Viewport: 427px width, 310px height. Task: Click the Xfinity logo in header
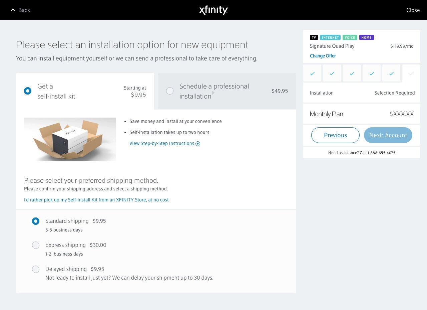point(213,10)
